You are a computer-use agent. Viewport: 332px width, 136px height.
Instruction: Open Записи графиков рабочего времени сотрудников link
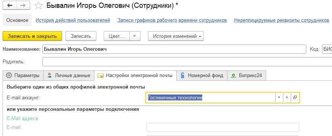click(172, 20)
